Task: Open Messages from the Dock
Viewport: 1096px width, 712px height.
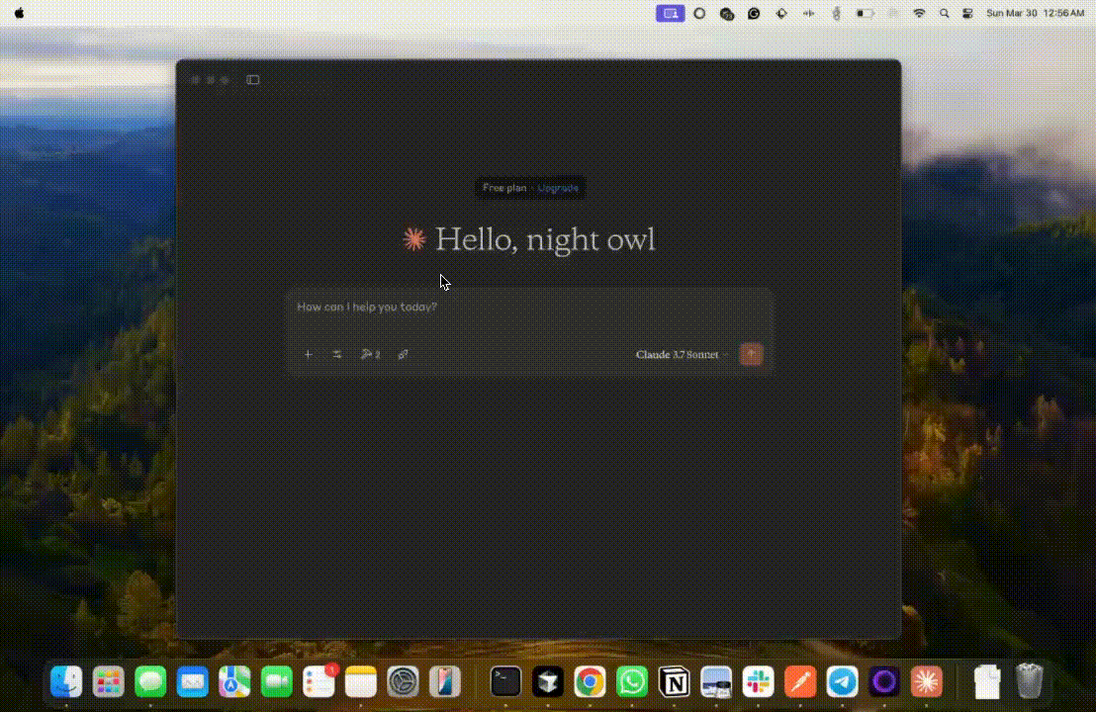Action: click(150, 681)
